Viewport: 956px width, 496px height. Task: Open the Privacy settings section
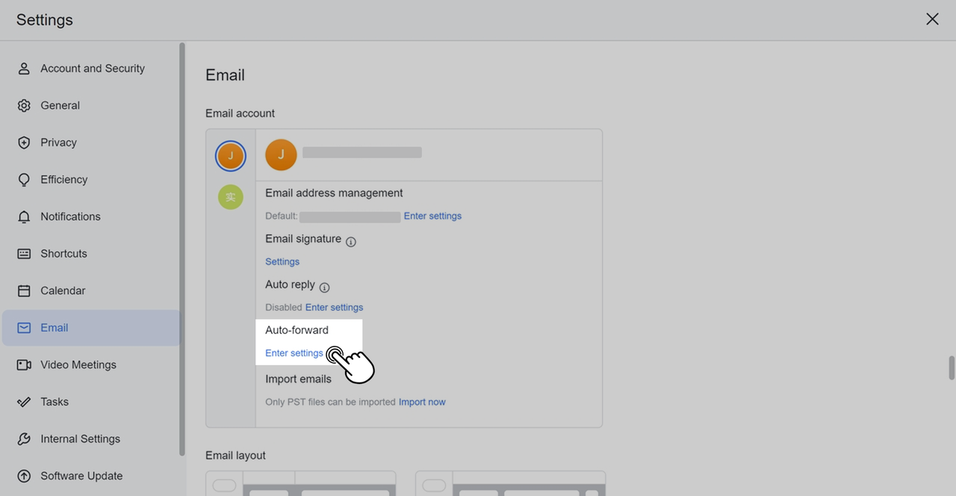(x=58, y=142)
